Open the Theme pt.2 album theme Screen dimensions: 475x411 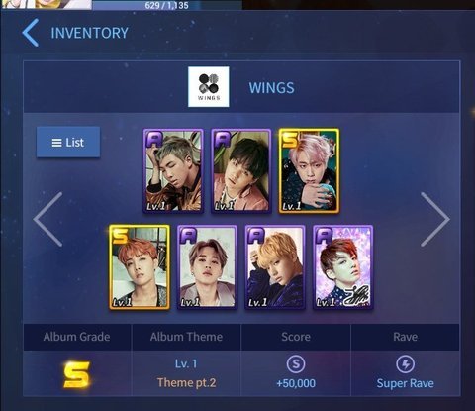pyautogui.click(x=186, y=382)
